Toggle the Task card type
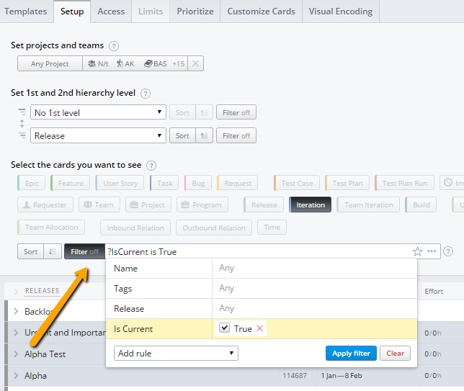The image size is (464, 391). point(164,183)
